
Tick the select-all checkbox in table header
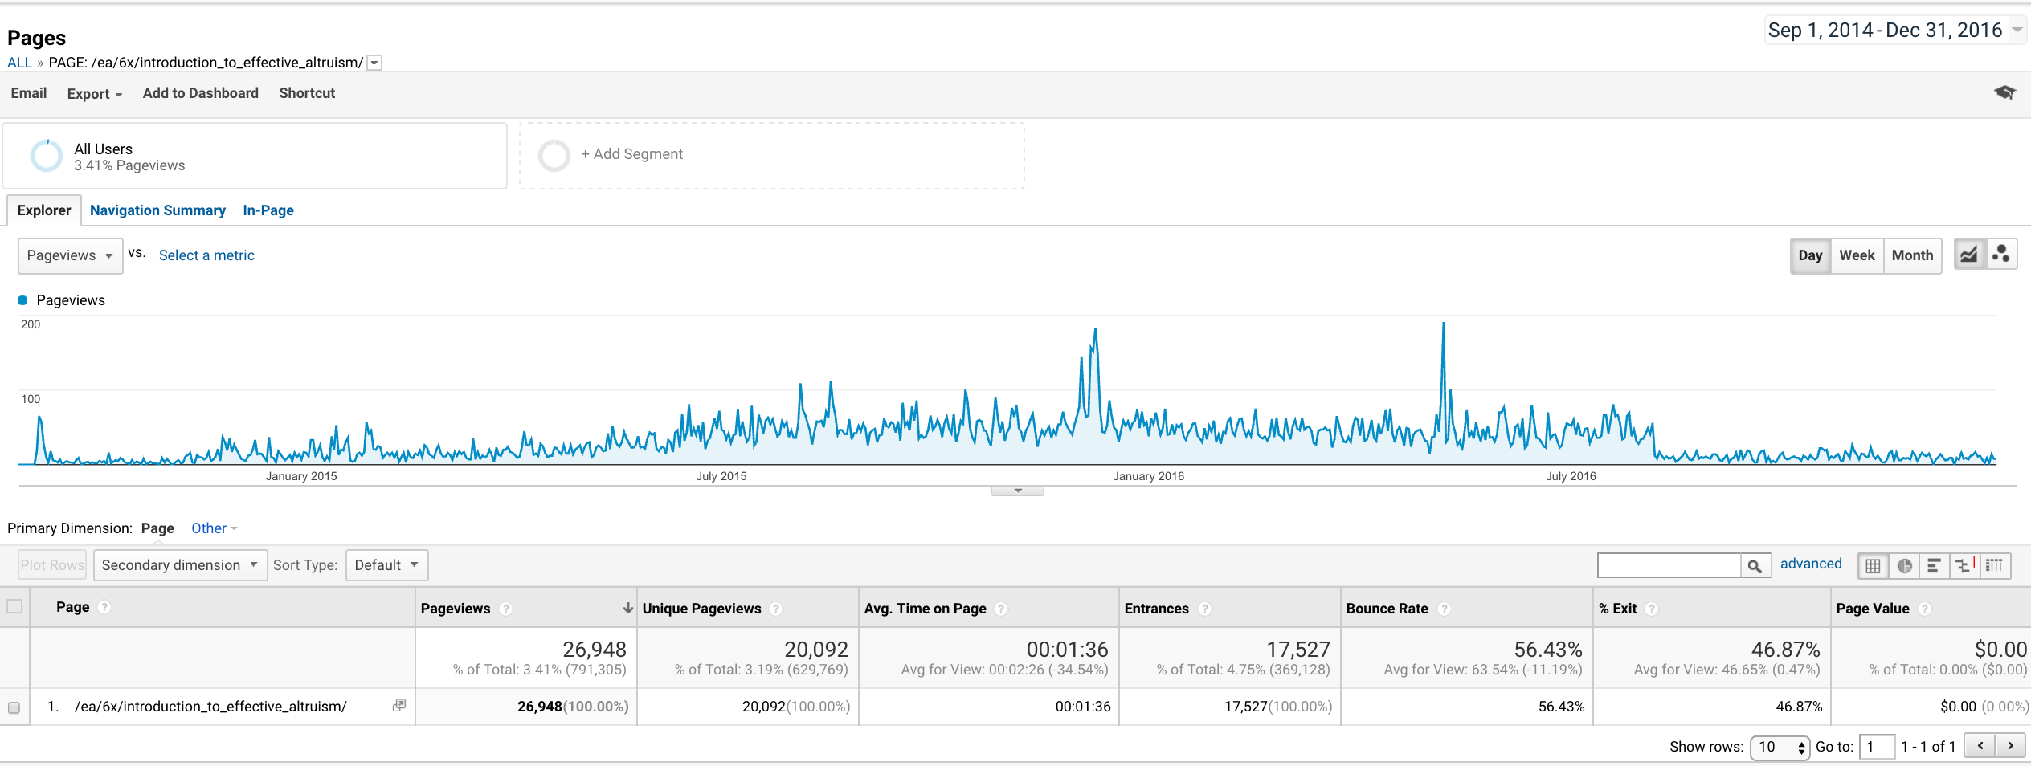click(x=14, y=606)
